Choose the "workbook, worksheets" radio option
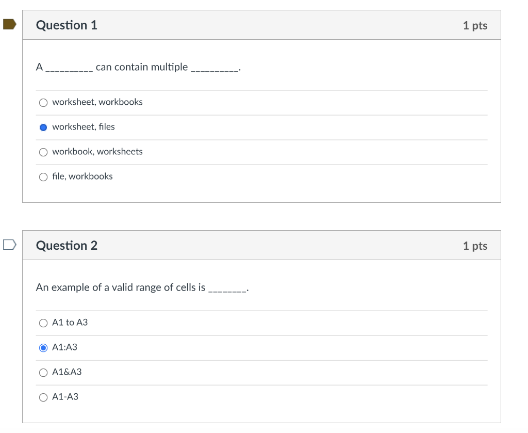The height and width of the screenshot is (433, 528). pyautogui.click(x=43, y=152)
